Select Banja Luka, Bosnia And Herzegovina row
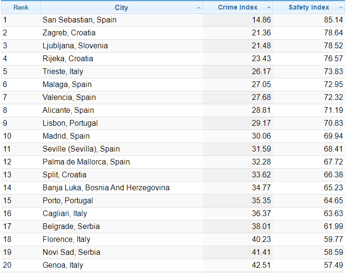This screenshot has width=346, height=273. click(x=106, y=188)
